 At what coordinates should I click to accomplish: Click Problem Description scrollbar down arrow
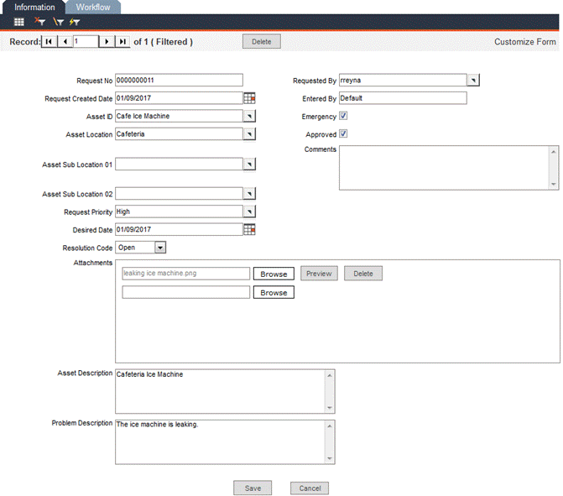(x=330, y=458)
